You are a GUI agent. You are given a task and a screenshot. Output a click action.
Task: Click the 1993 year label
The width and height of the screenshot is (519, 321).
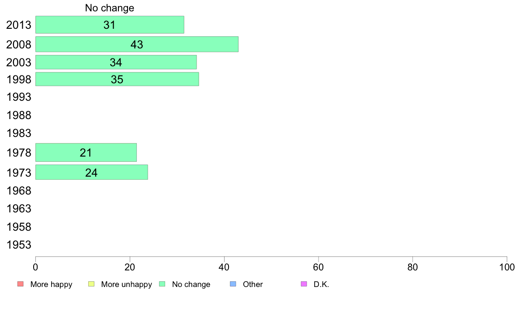pyautogui.click(x=19, y=97)
